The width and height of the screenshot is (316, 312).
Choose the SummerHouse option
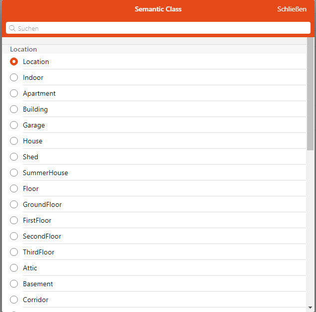pyautogui.click(x=14, y=173)
